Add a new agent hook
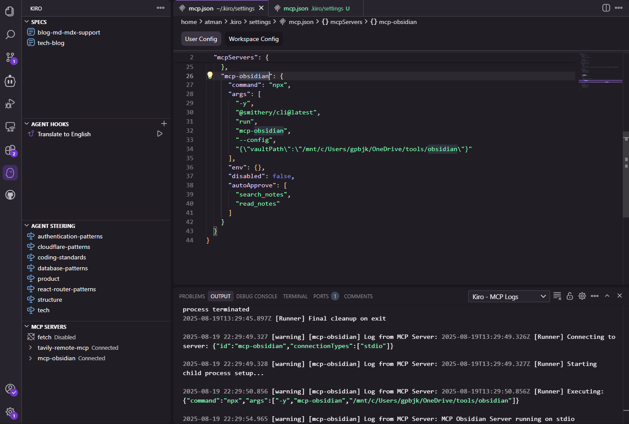This screenshot has width=629, height=424. click(x=164, y=124)
